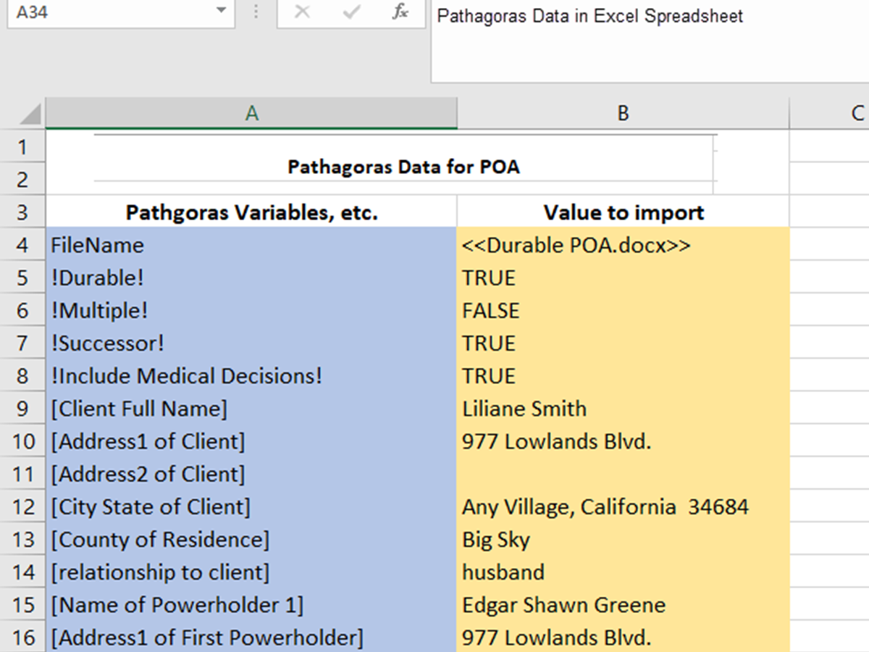Click 'Pathgoras Variables, etc.' header cell
Screen dimensions: 869x652
click(x=251, y=212)
